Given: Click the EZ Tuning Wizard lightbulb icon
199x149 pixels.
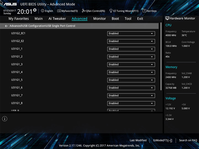Looking at the screenshot, I should click(x=111, y=11).
